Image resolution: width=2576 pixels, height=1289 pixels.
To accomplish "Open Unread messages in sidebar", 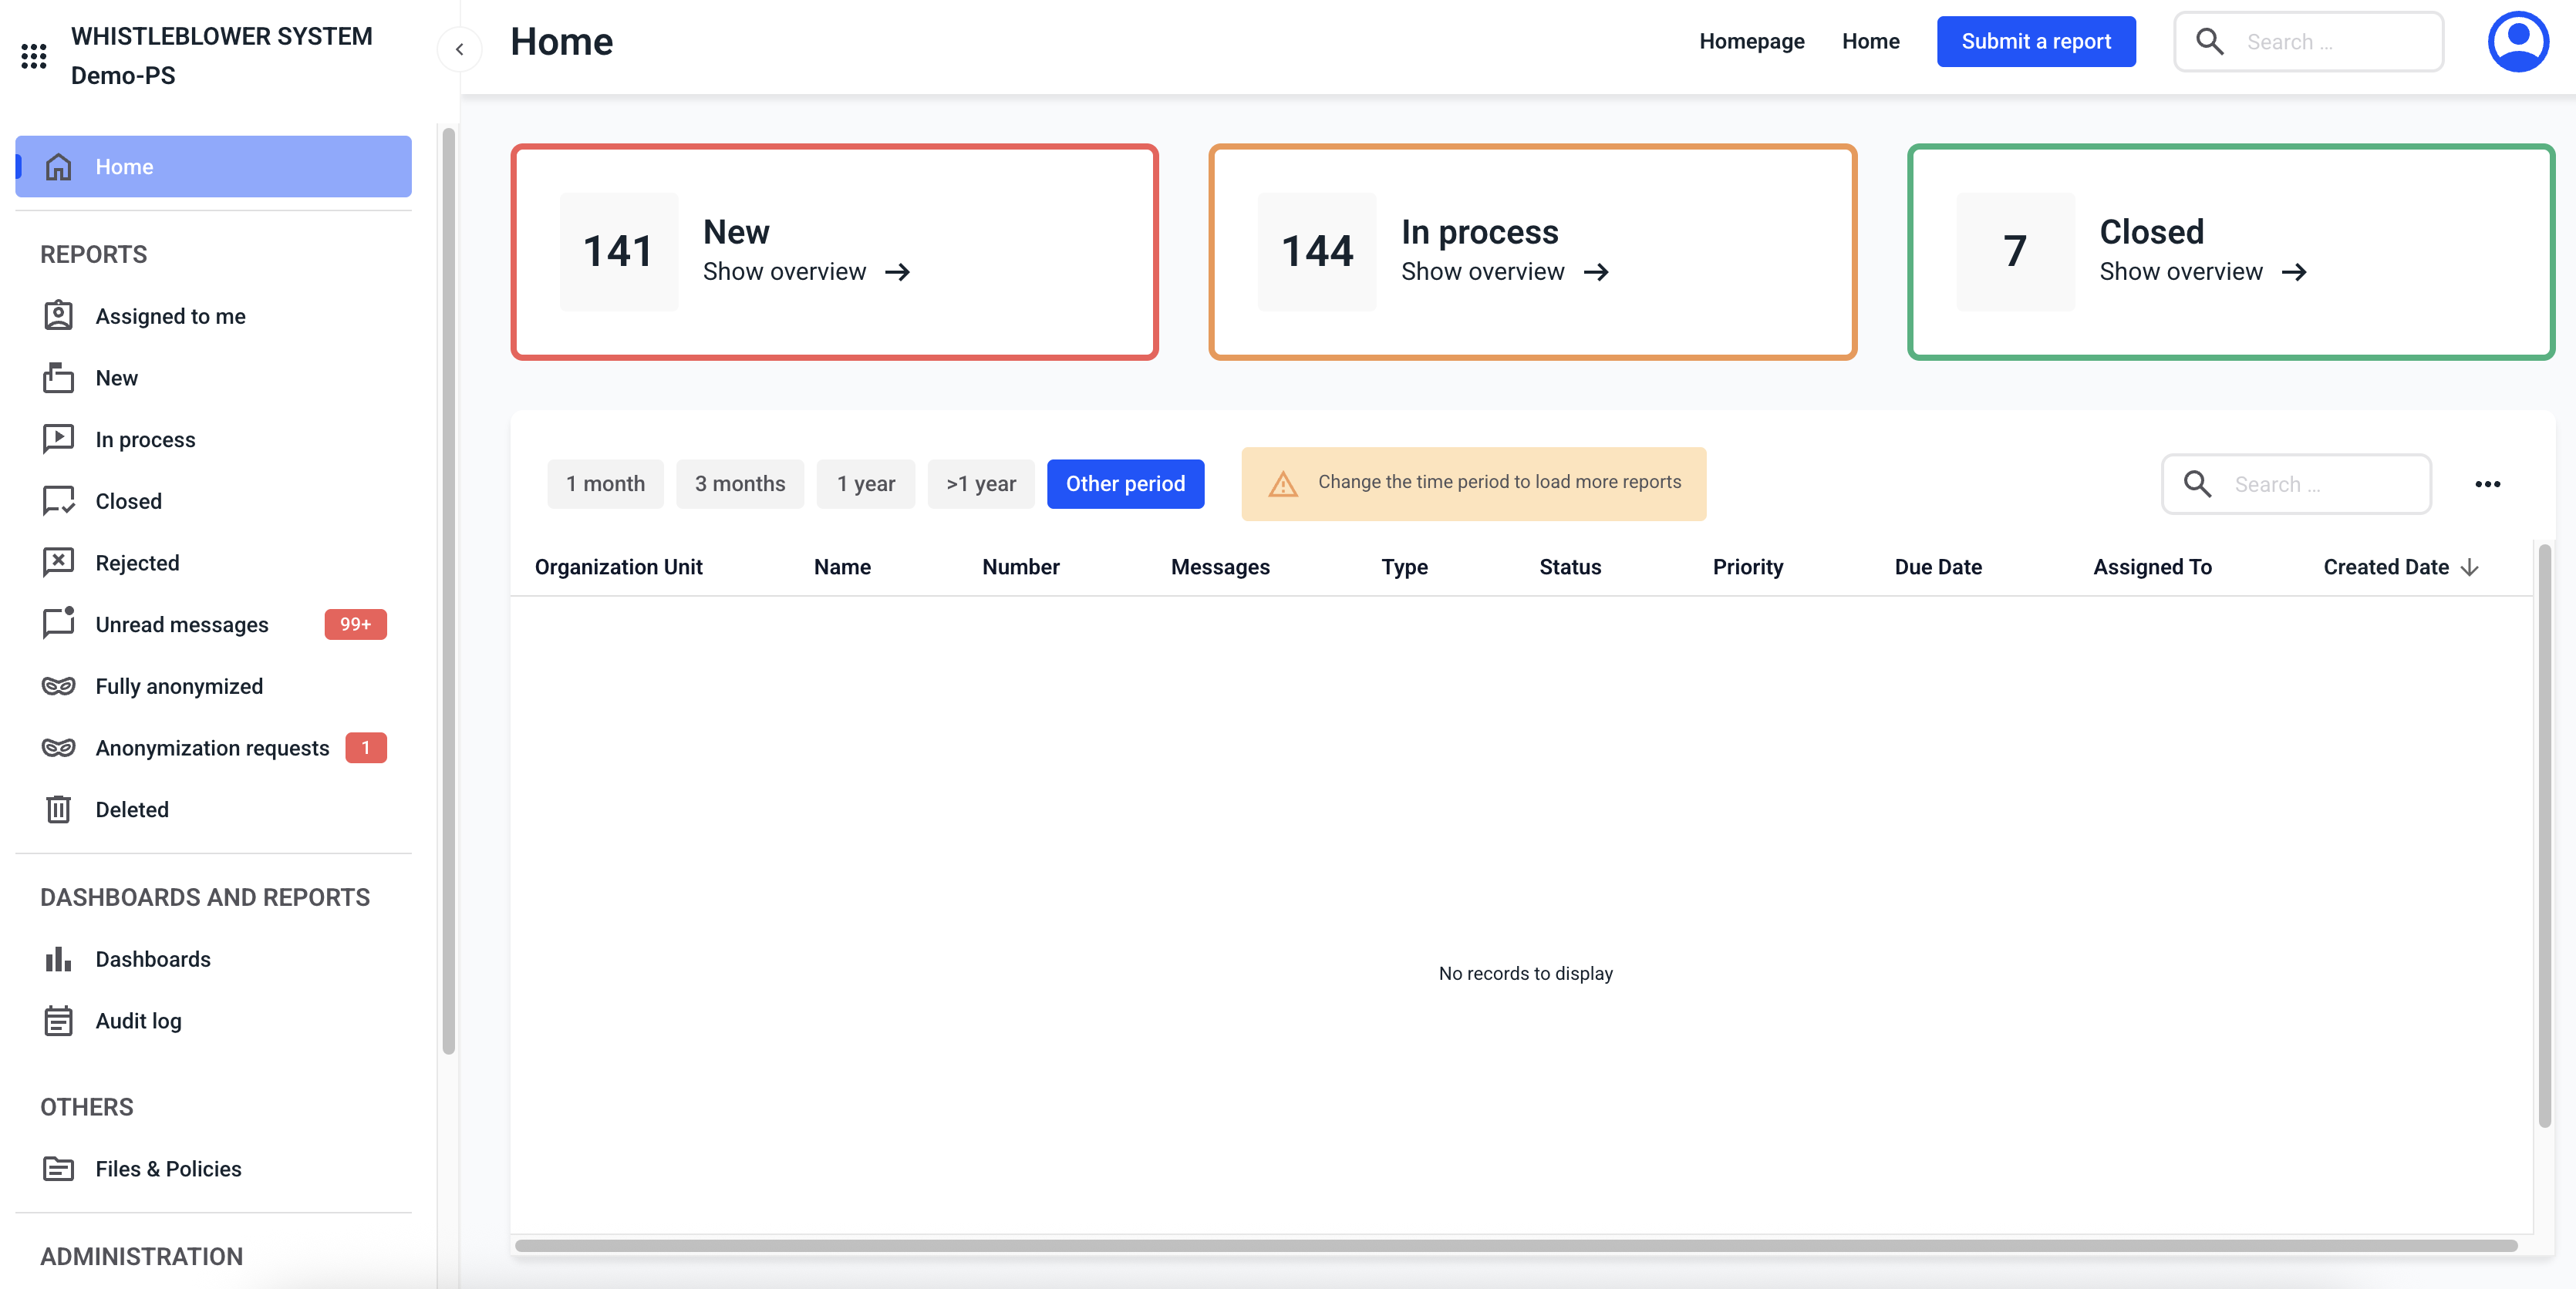I will click(x=182, y=624).
